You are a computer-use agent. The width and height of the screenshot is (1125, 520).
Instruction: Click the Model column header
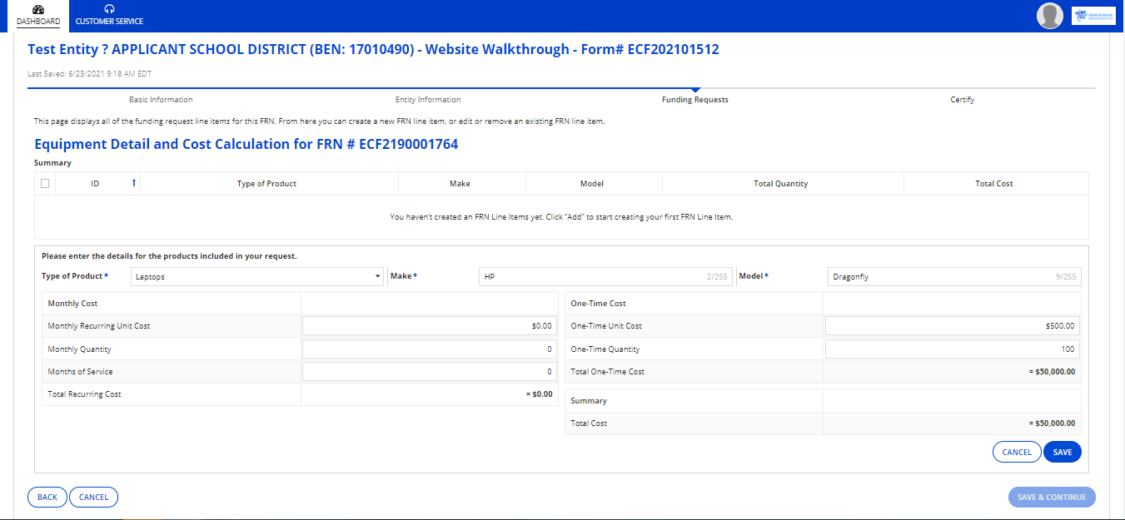tap(592, 184)
